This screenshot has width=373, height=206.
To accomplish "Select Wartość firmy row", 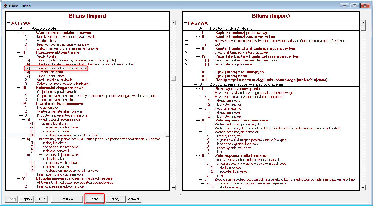I will 46,41.
